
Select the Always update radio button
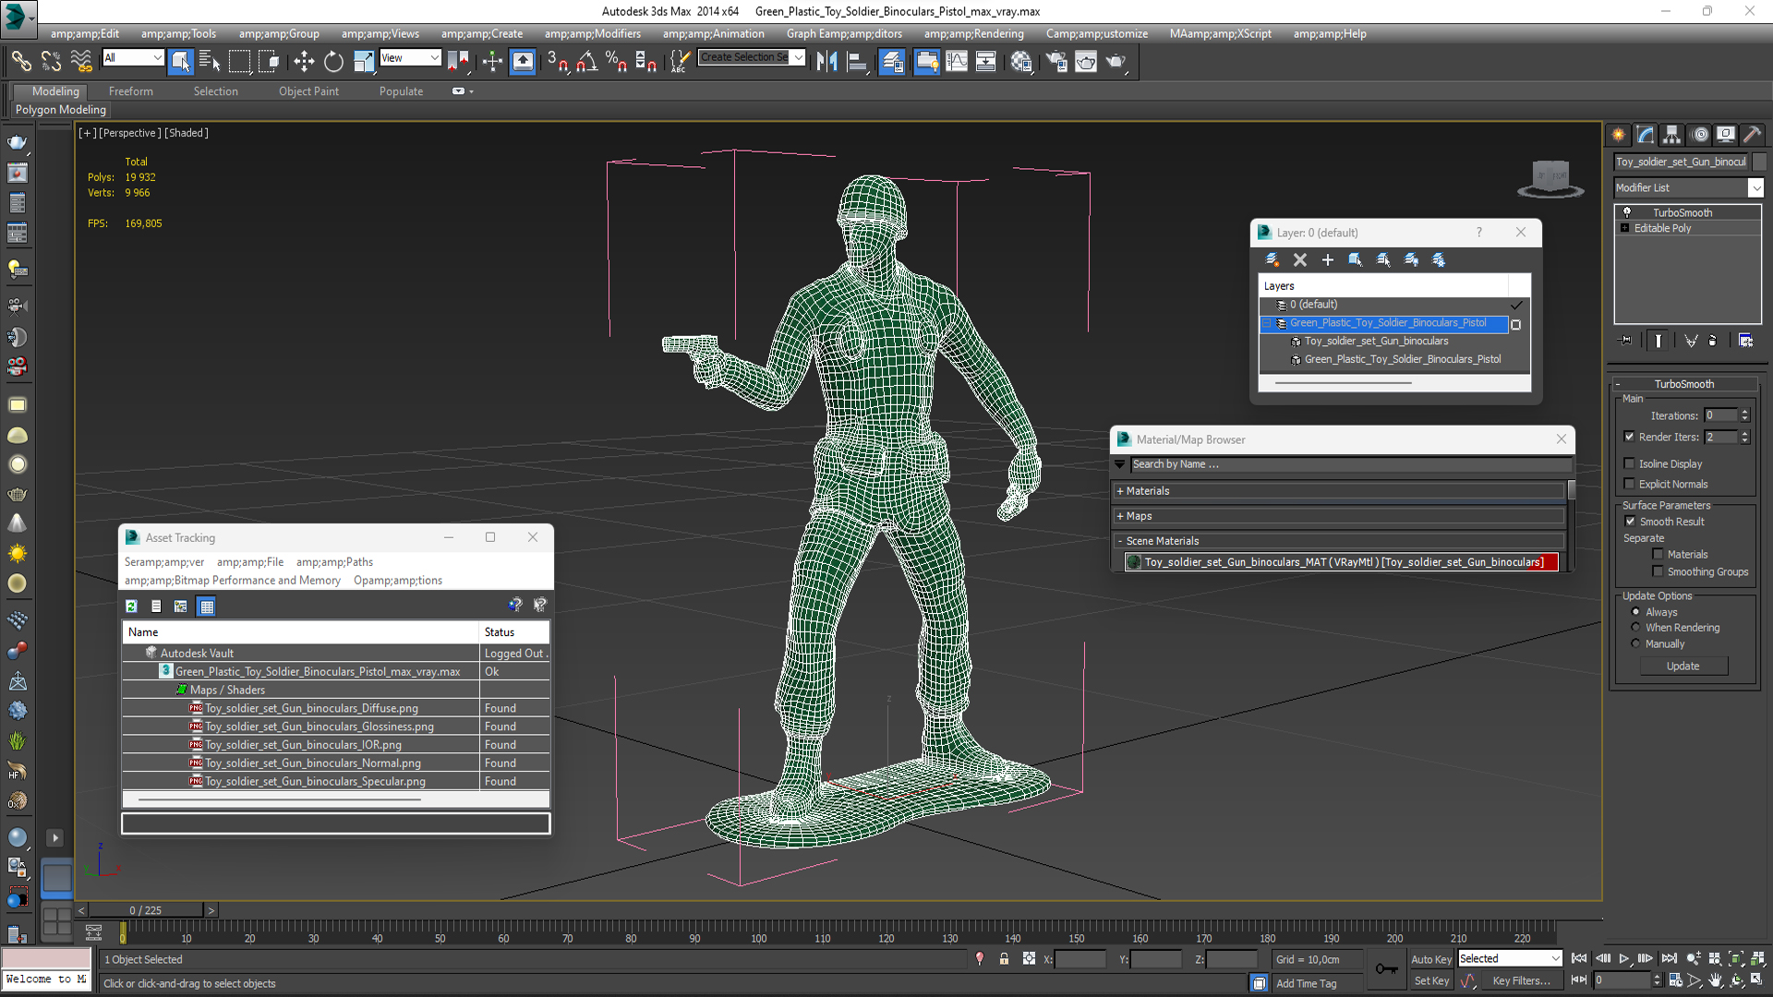pyautogui.click(x=1635, y=611)
